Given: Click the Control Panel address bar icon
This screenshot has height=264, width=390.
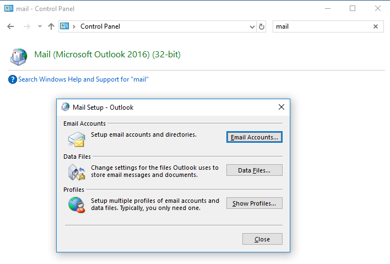Looking at the screenshot, I should coord(64,26).
